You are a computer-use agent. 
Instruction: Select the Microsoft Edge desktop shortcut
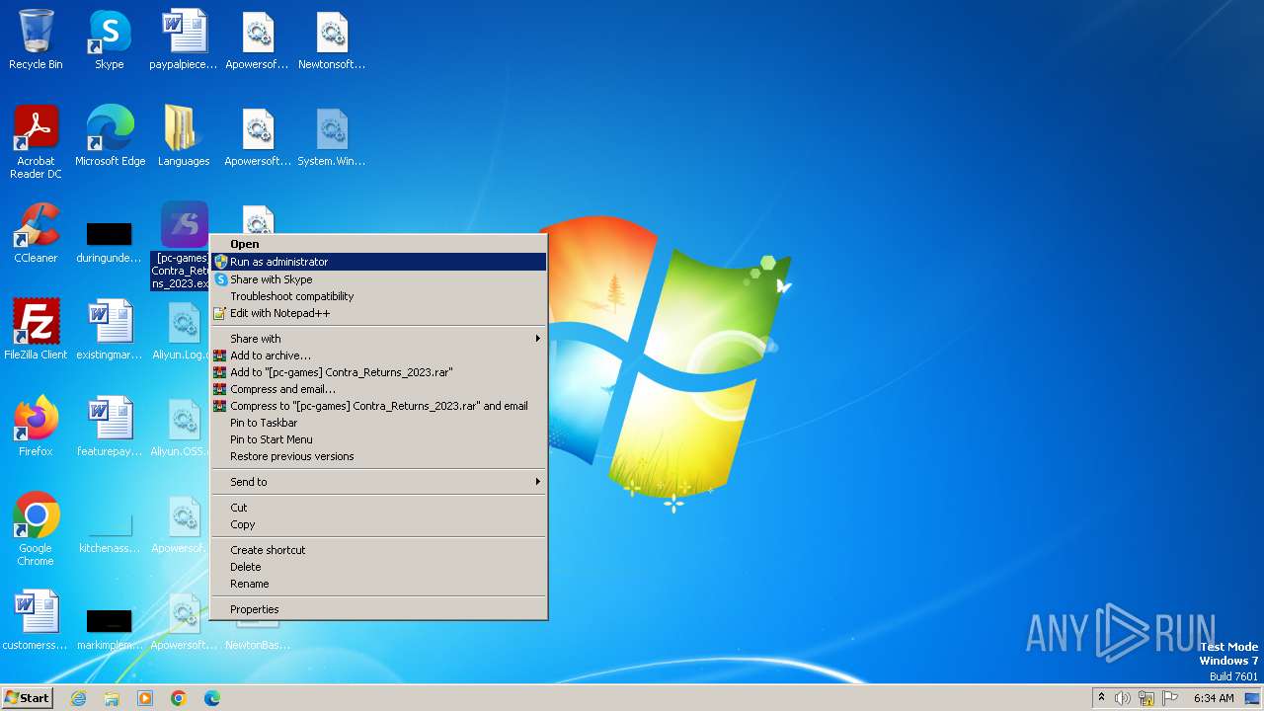110,136
